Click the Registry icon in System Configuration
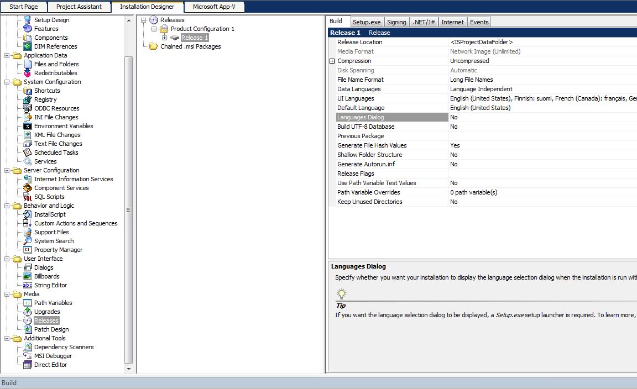The image size is (637, 389). click(28, 99)
